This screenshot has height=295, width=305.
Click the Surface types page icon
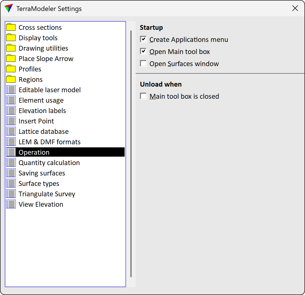[x=11, y=183]
